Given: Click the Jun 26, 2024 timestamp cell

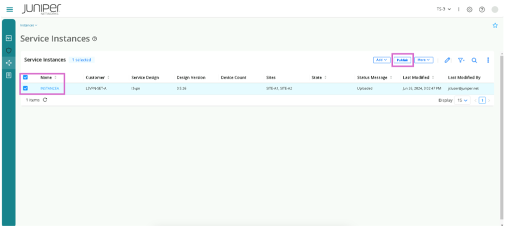Looking at the screenshot, I should point(422,88).
